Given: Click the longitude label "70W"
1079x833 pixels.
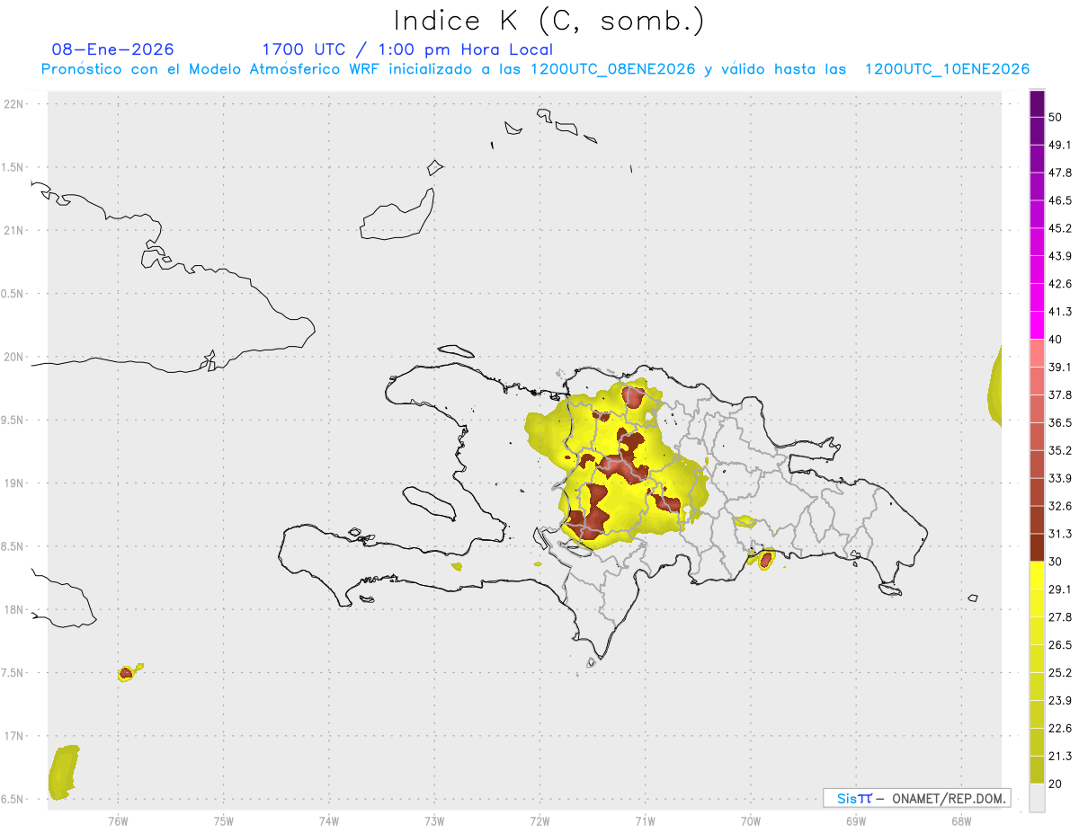Looking at the screenshot, I should [750, 821].
